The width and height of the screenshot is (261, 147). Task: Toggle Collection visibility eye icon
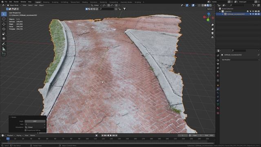(253, 11)
